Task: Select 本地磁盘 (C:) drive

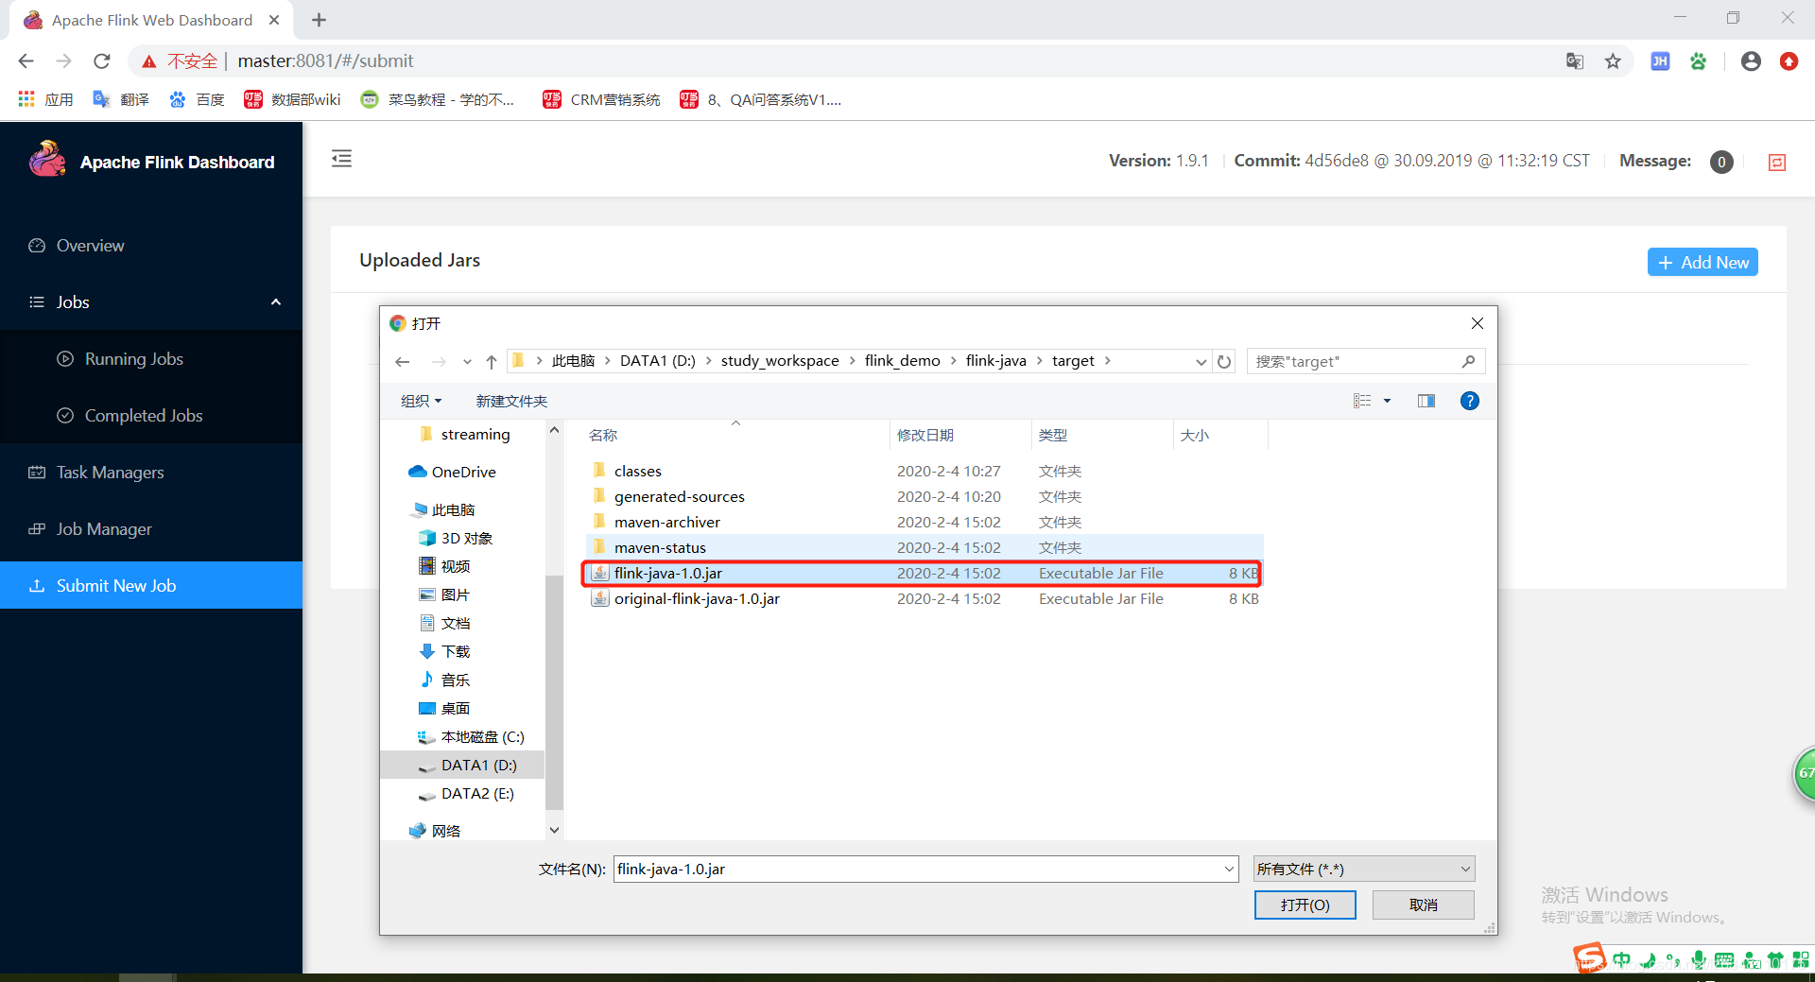Action: pos(482,736)
